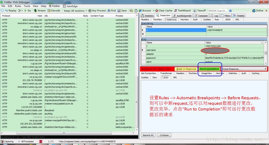
Task: Open the Timeline tab
Action: (239, 16)
